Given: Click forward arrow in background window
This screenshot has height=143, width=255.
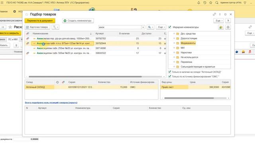Looking at the screenshot, I should coord(3,27).
